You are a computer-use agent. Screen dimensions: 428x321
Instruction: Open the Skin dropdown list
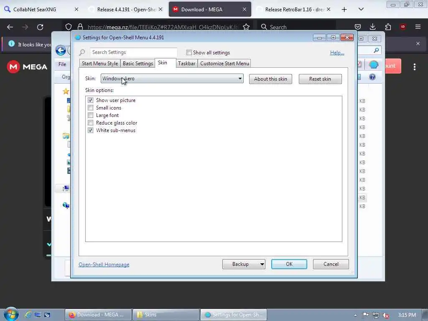172,79
